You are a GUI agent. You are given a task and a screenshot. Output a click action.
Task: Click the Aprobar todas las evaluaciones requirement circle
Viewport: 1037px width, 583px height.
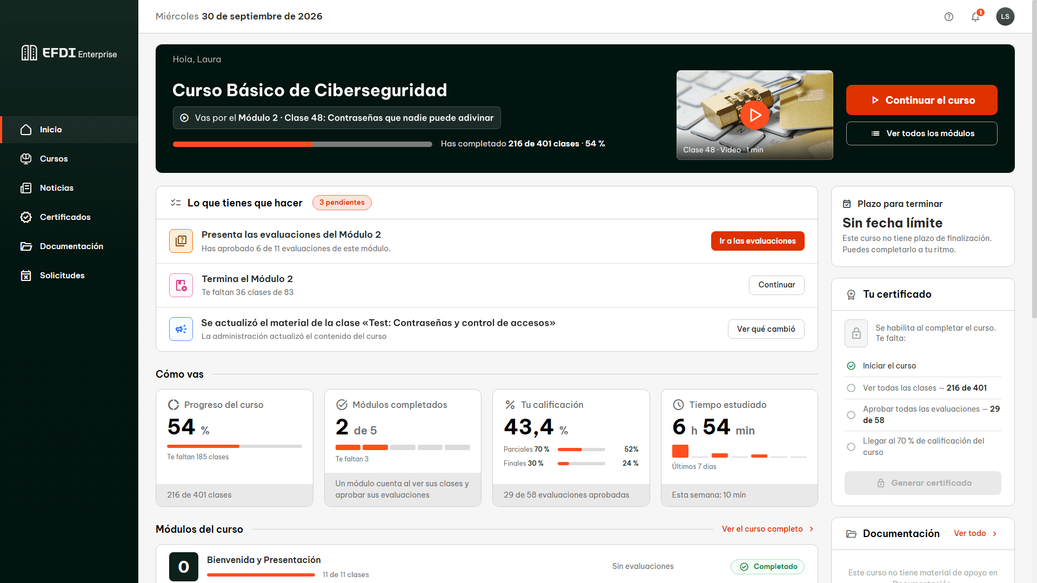(851, 415)
